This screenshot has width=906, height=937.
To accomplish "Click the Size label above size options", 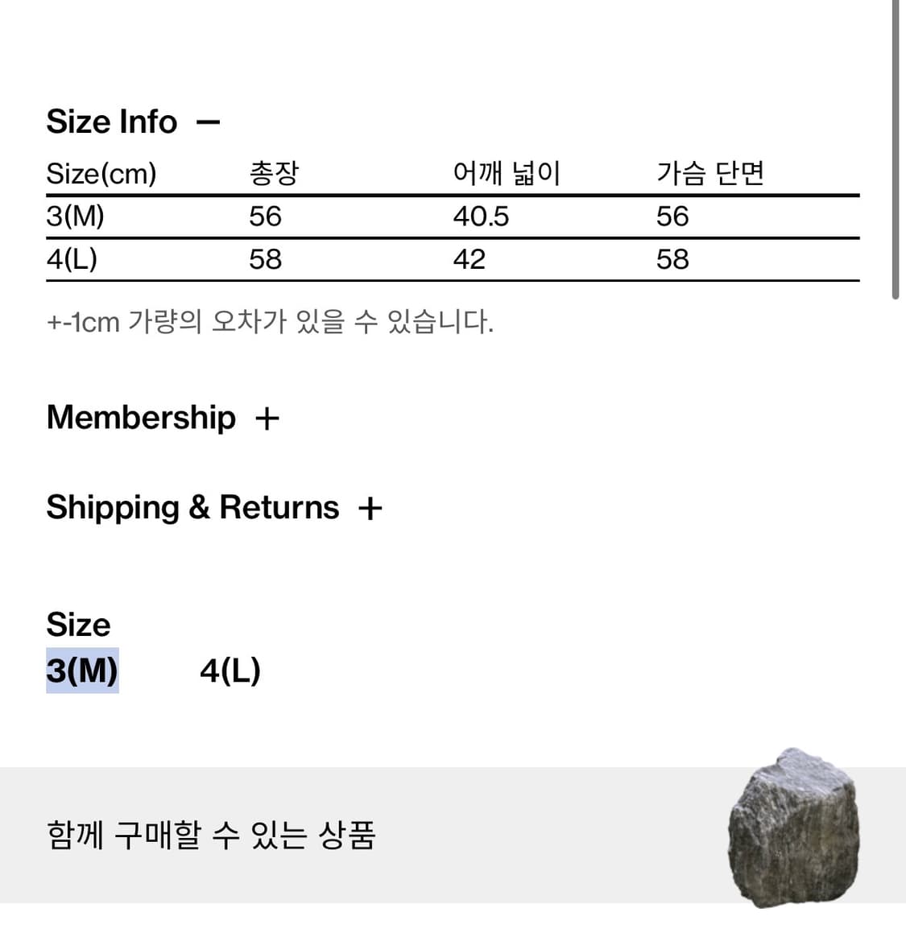I will (78, 625).
